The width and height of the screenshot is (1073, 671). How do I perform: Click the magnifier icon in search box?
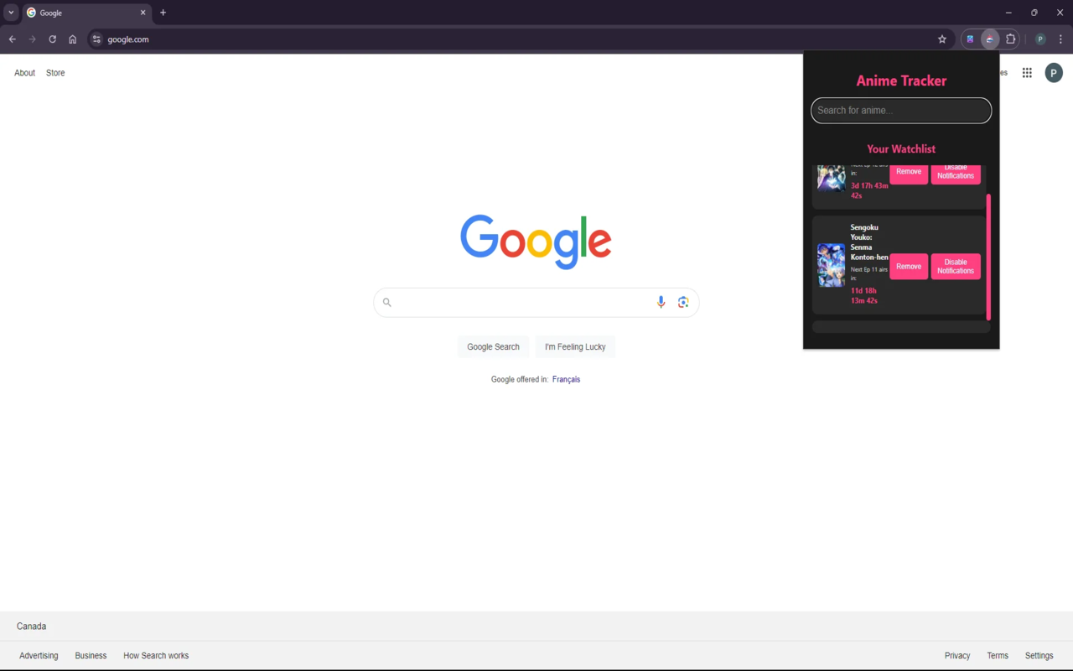387,302
